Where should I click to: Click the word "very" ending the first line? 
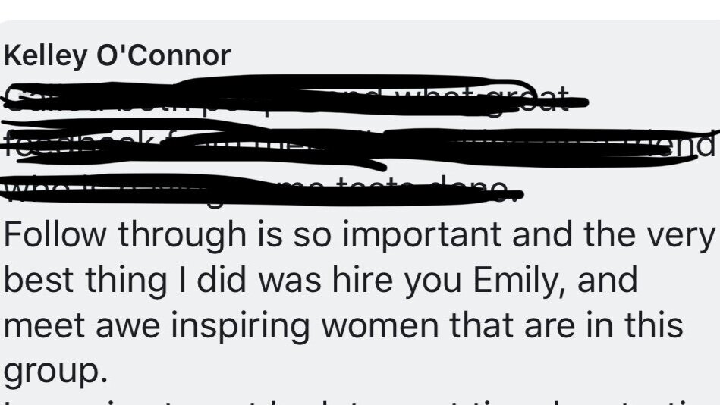click(682, 235)
